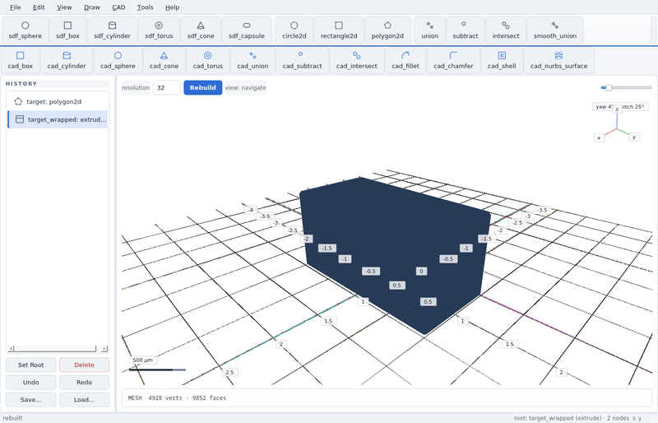Click the cad_intersect tool

[x=356, y=61]
